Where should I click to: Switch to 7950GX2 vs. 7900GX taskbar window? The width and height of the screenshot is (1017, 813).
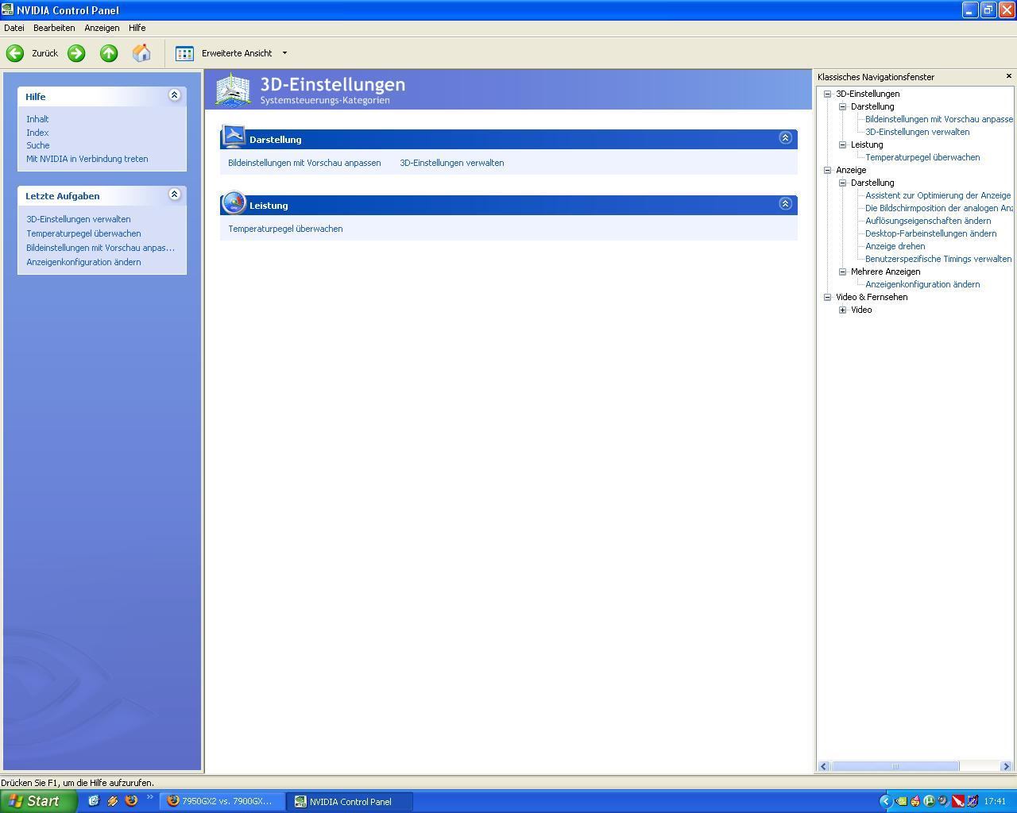(222, 801)
